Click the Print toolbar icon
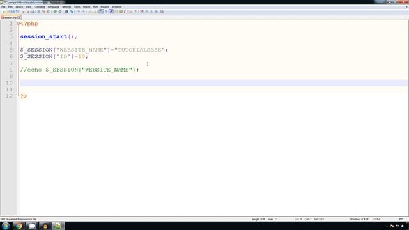Viewport: 409px width, 230px height. [33, 11]
